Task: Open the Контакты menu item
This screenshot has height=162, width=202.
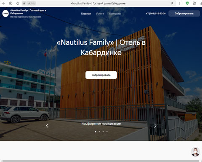Action: point(115,13)
